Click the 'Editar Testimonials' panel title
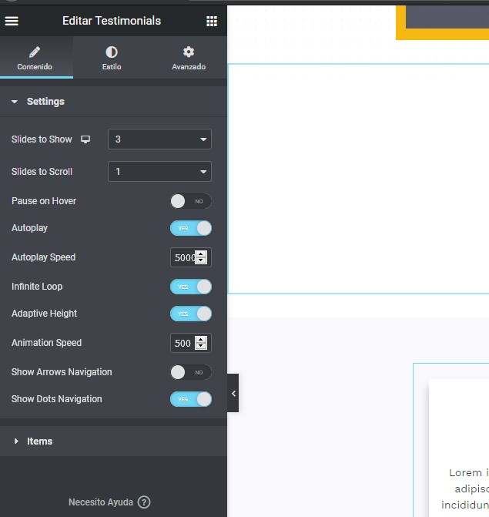The height and width of the screenshot is (517, 489). pos(112,21)
